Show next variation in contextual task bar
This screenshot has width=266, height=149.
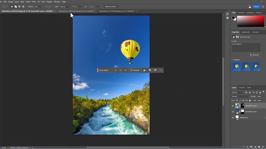click(x=126, y=70)
